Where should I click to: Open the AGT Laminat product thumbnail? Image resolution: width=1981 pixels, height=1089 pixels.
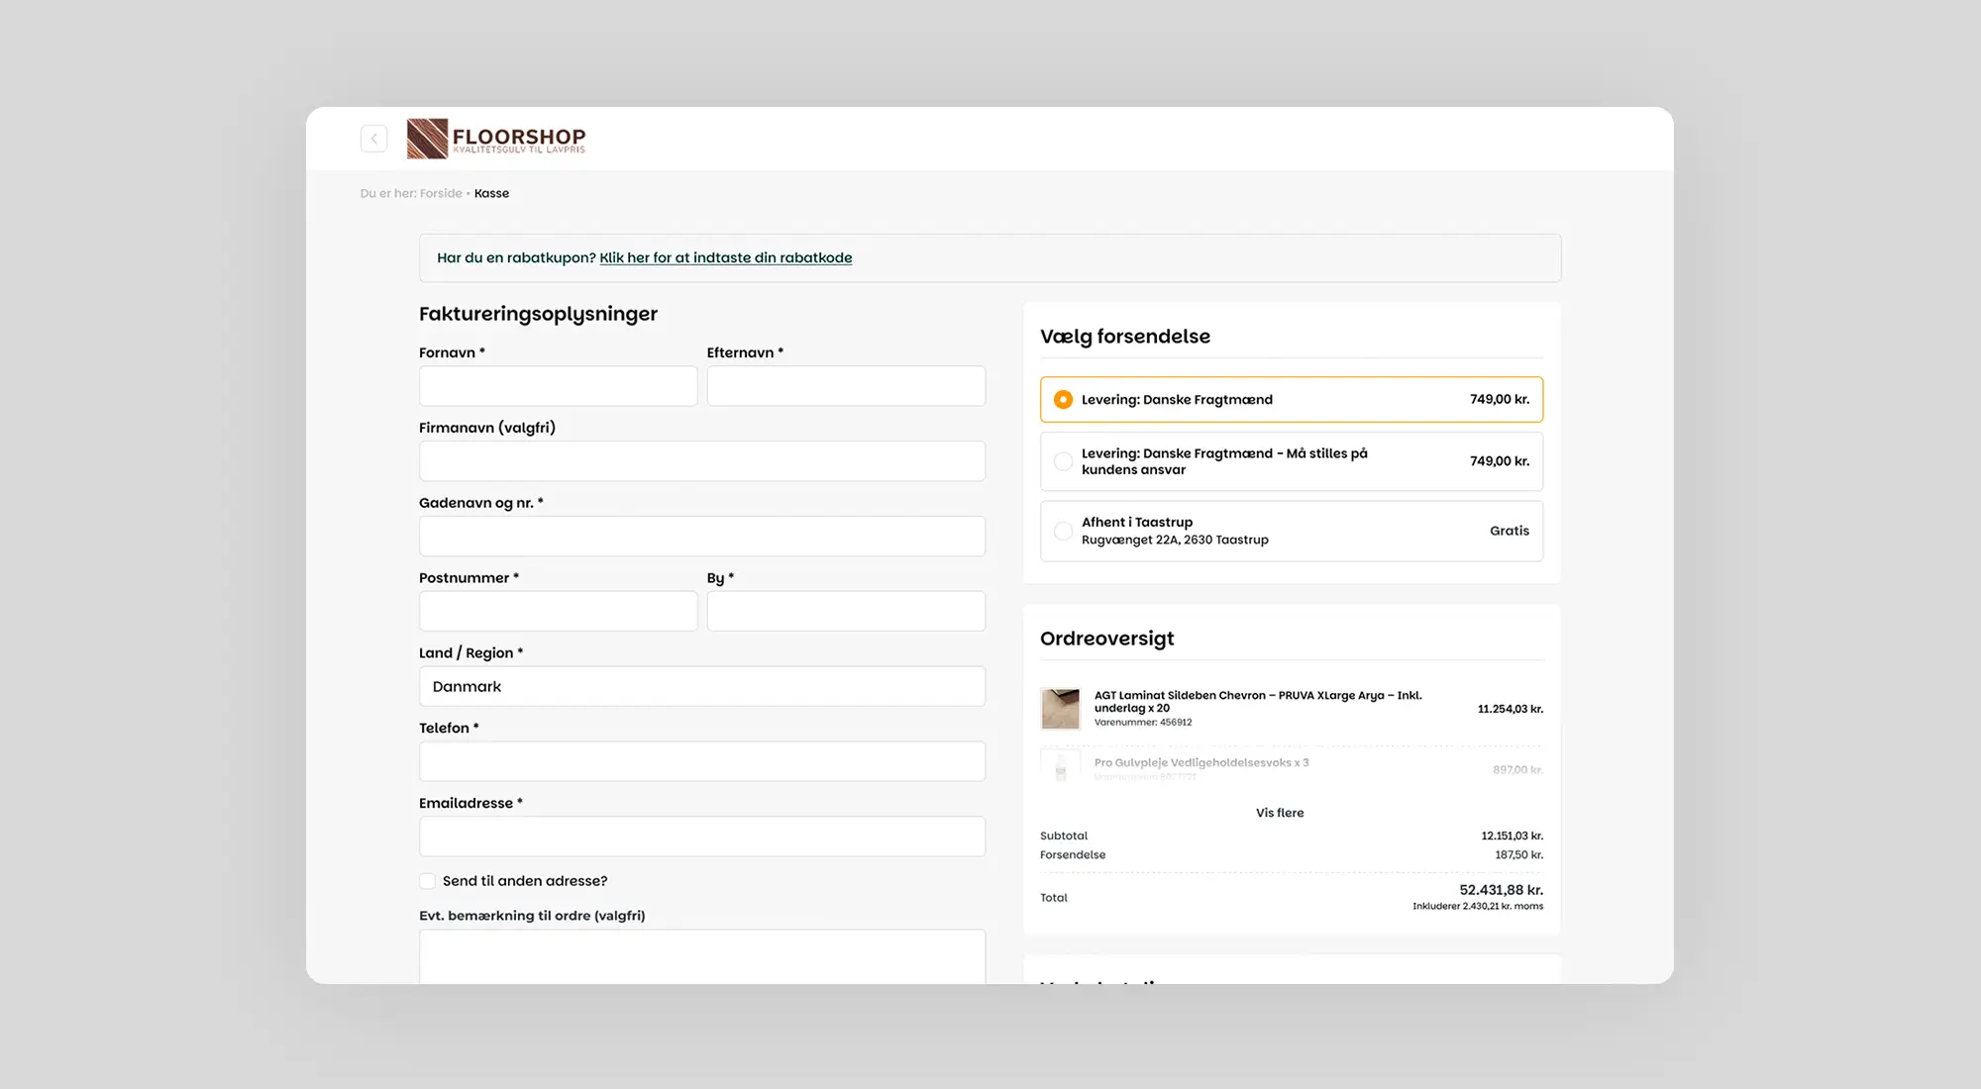1060,709
